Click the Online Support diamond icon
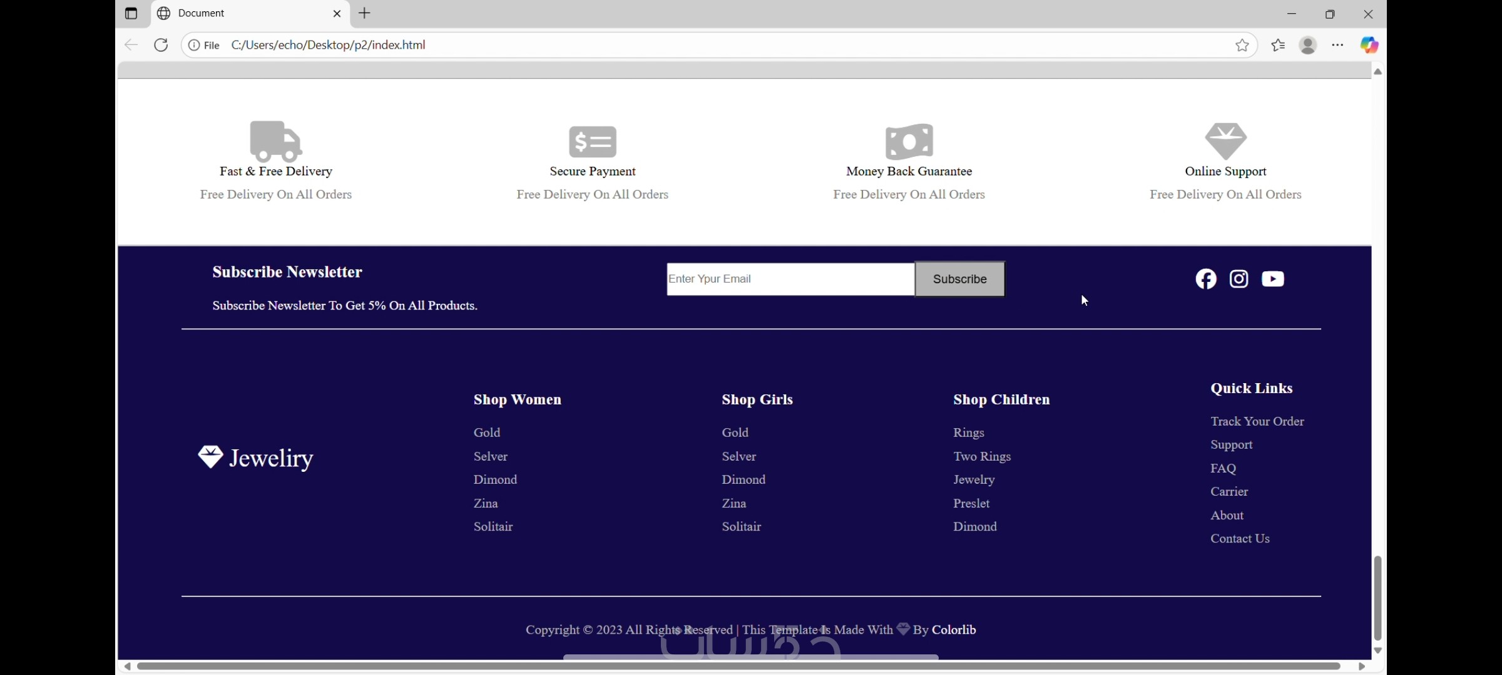 pyautogui.click(x=1225, y=141)
